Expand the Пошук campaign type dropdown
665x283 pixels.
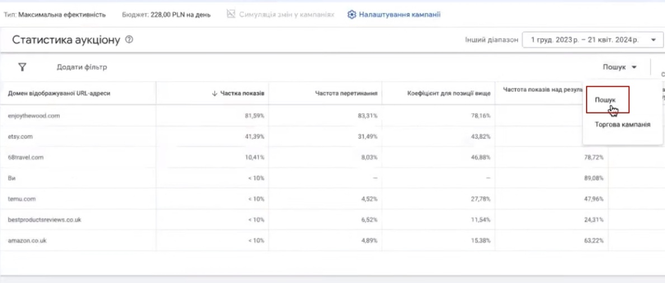click(620, 67)
